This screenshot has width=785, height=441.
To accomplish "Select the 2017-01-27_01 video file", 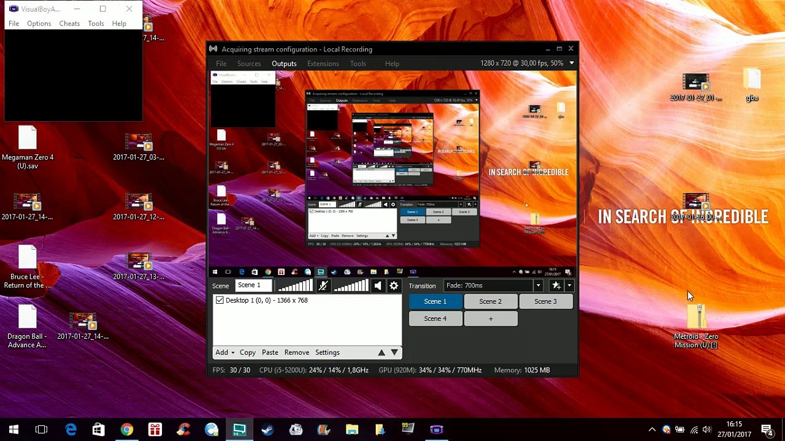I will coord(696,88).
